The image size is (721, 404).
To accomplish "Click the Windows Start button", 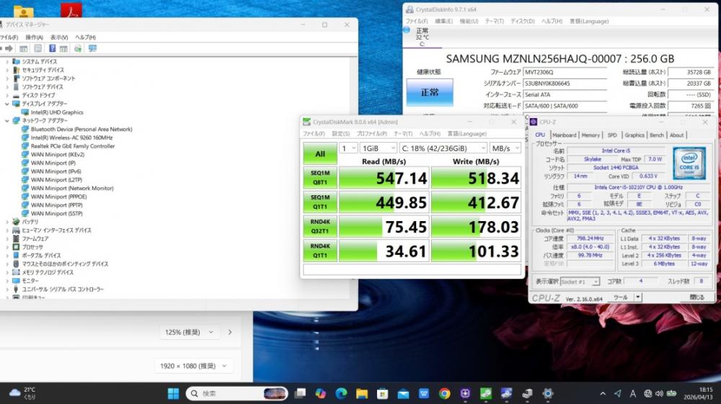I will [x=174, y=393].
